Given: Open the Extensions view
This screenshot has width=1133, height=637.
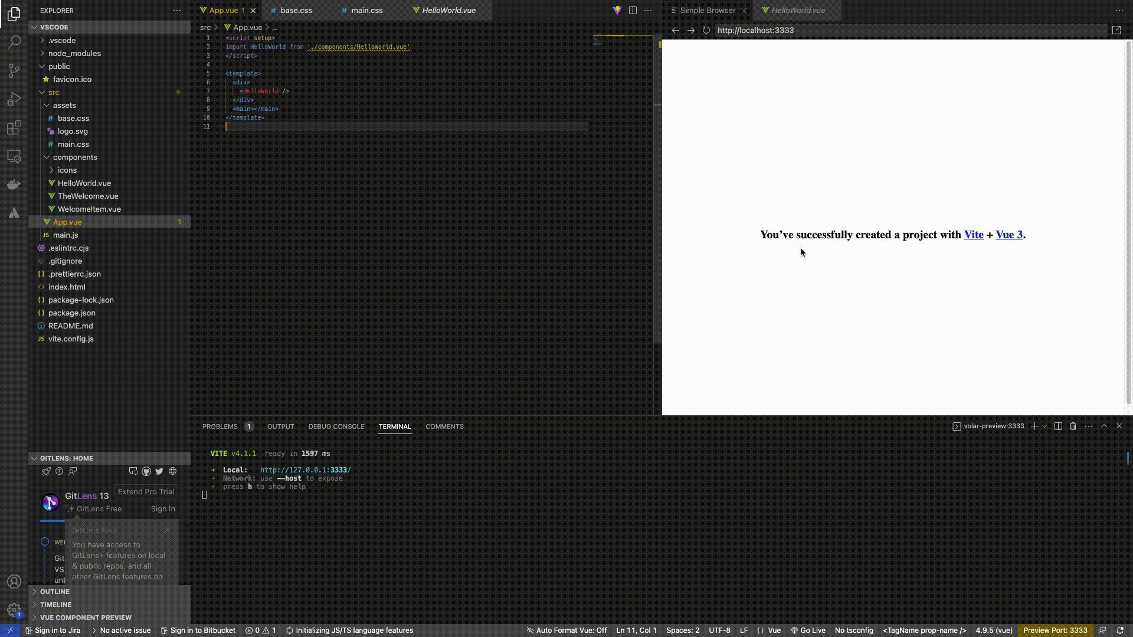Looking at the screenshot, I should tap(14, 128).
